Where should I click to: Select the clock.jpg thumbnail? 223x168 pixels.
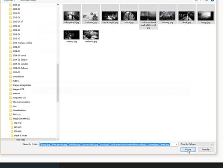tap(129, 16)
